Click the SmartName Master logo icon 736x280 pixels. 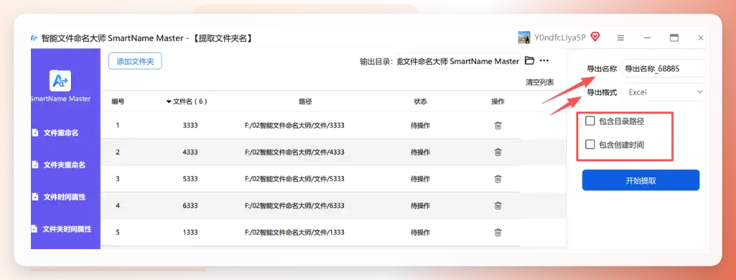tap(60, 80)
